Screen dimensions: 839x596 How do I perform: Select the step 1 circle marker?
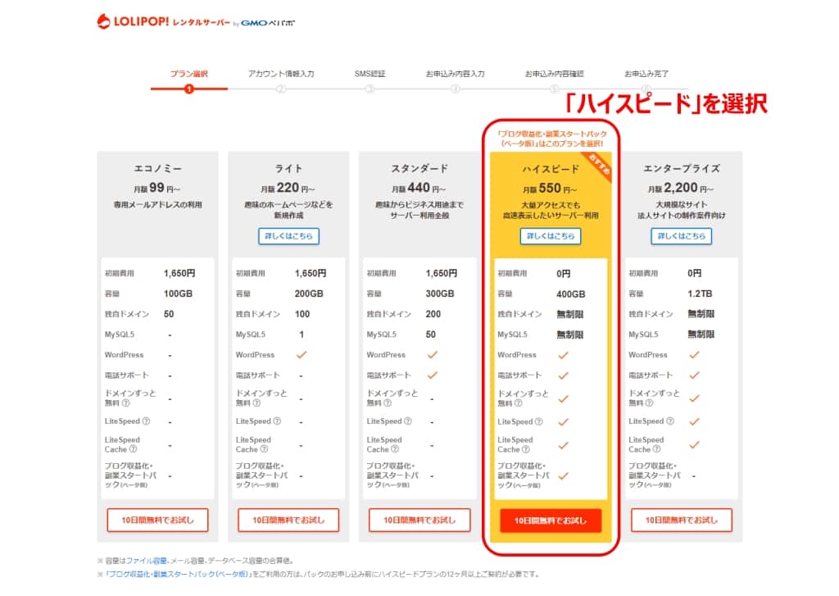189,89
